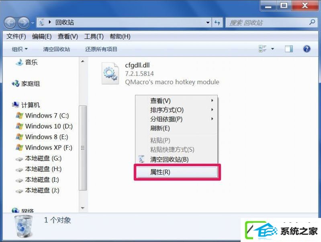321x242 pixels.
Task: Select 本地磁盘 (G:) in the sidebar
Action: coord(39,159)
